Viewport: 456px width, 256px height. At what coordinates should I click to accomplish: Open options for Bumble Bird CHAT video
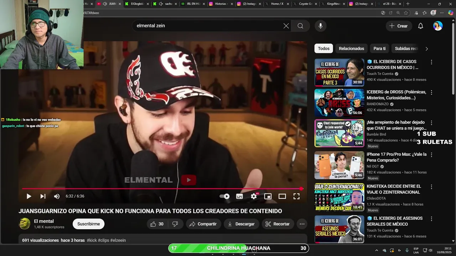pos(431,123)
